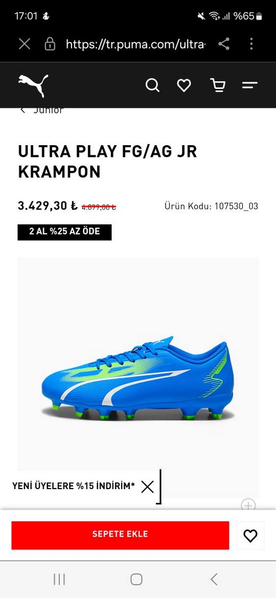
Task: Tap the 2 AL %25 AZ ÖDE badge
Action: tap(65, 232)
